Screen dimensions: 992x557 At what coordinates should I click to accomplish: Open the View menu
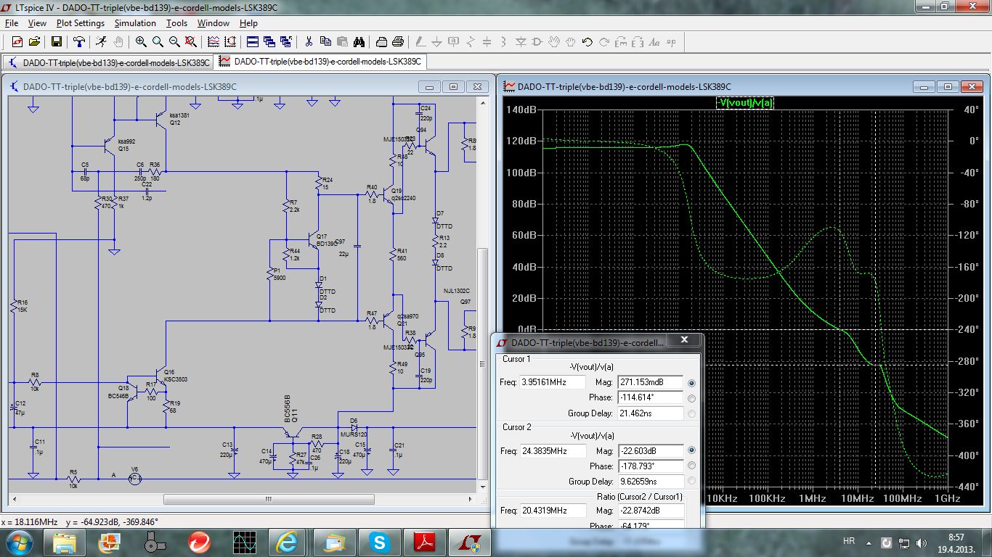point(37,23)
